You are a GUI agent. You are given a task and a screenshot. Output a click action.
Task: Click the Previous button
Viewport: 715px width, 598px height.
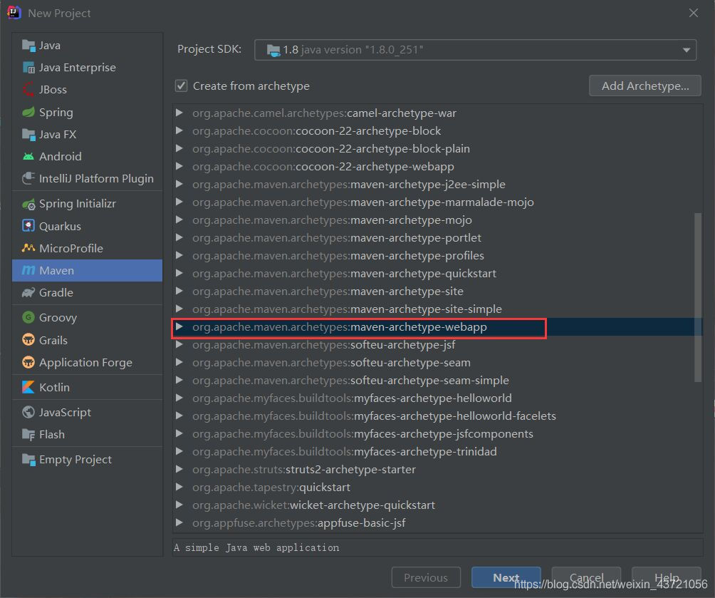click(426, 577)
